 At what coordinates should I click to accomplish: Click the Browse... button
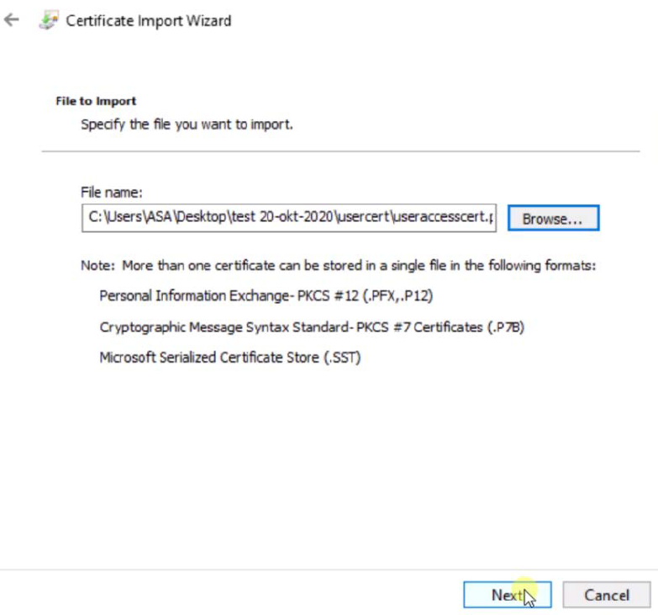point(552,218)
